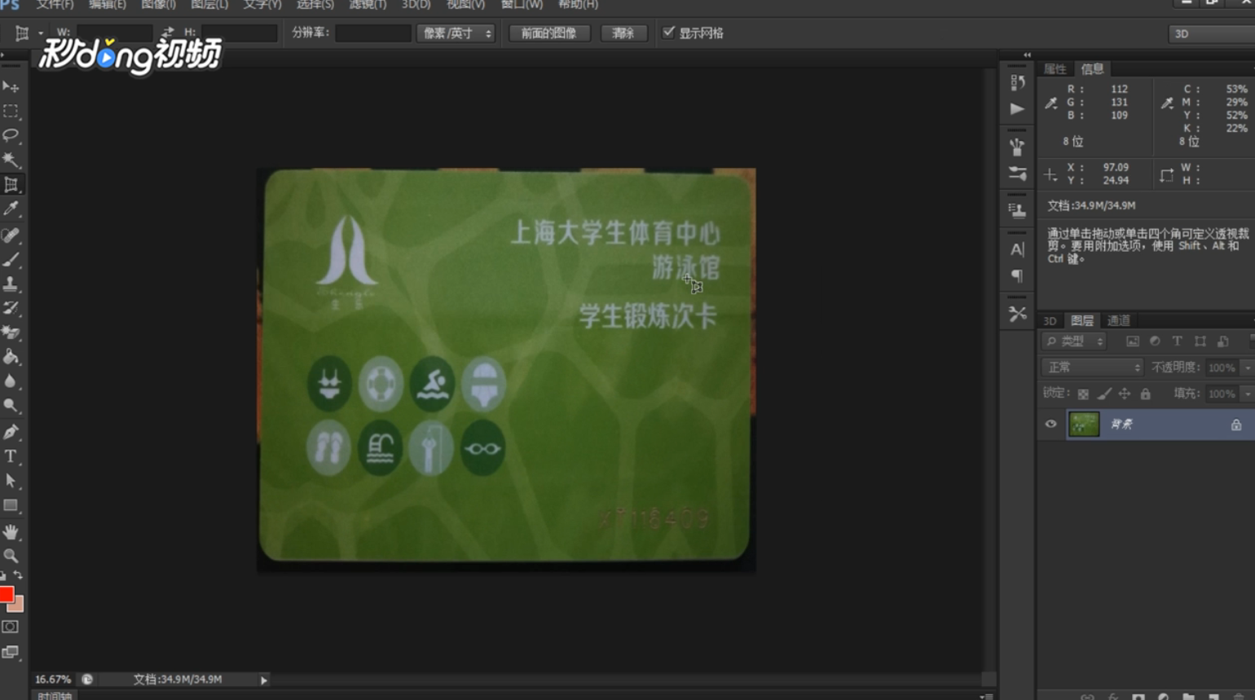Viewport: 1255px width, 700px height.
Task: Select the Paint Bucket tool
Action: (x=11, y=357)
